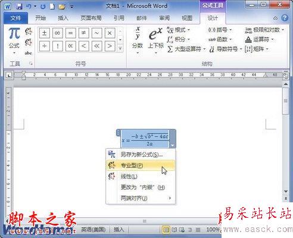Insert the less-than < symbol
The width and height of the screenshot is (293, 238).
[83, 46]
